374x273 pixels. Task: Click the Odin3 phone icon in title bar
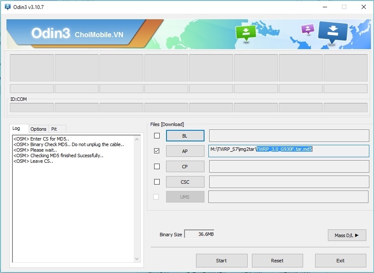[6, 7]
